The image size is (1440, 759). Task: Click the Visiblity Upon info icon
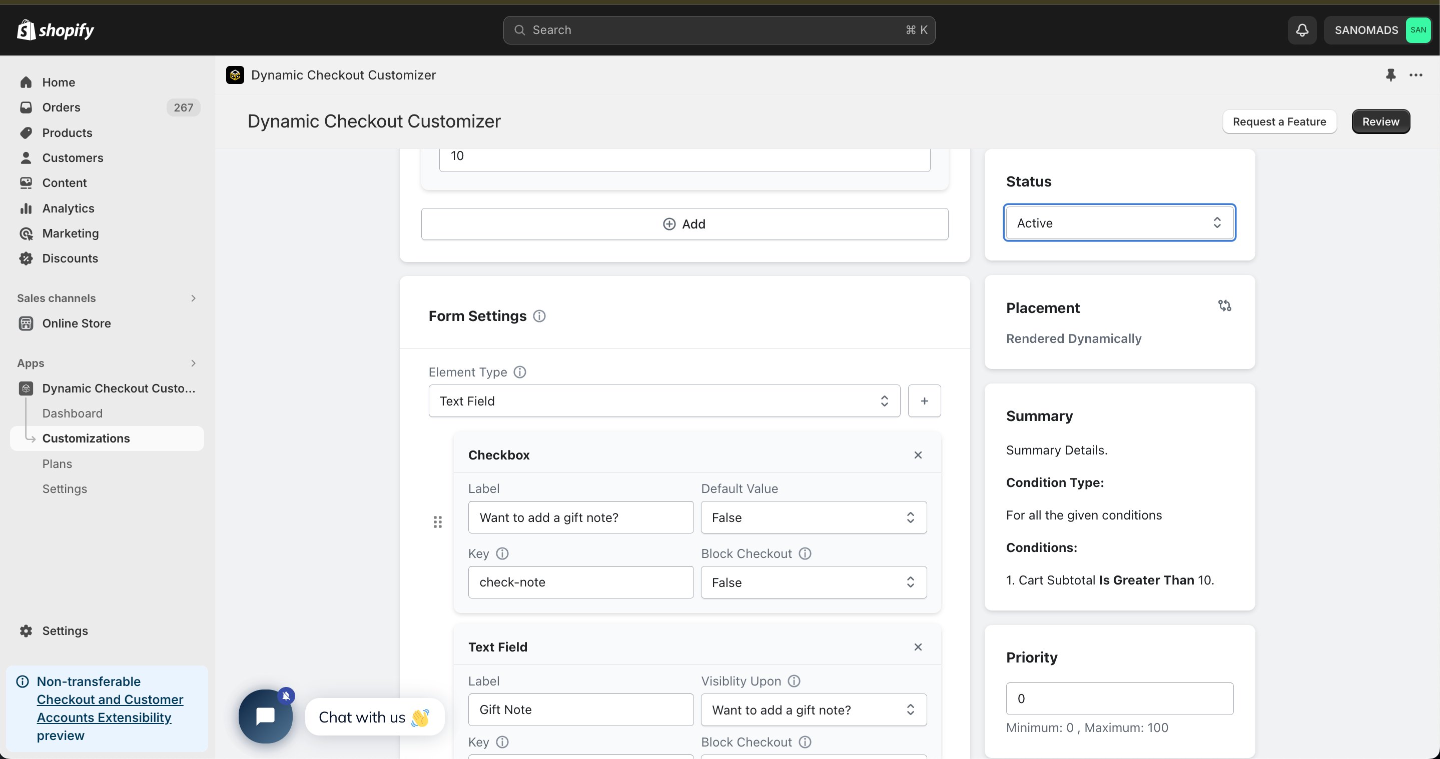794,681
